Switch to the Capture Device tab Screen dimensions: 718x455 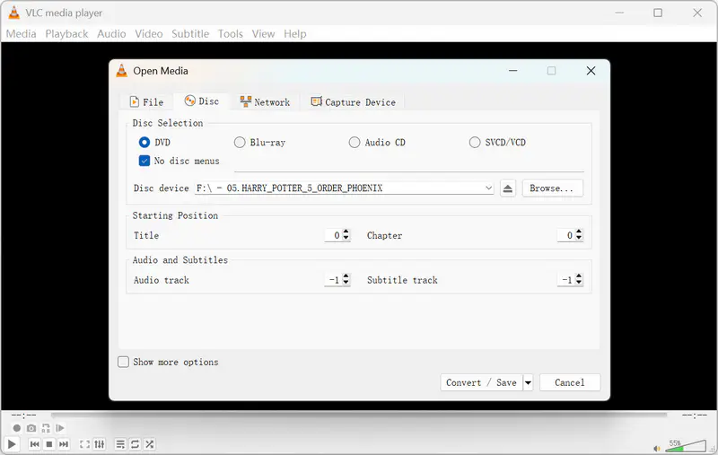click(353, 101)
